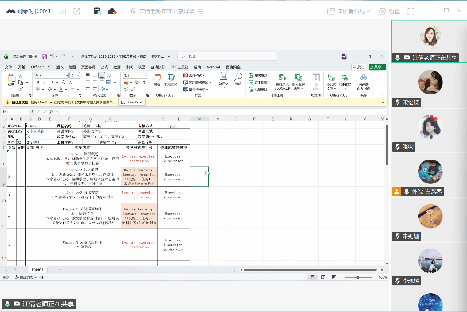Switch to the 插入 ribbon tab
Screen dimensions: 467x312
pyautogui.click(x=60, y=67)
